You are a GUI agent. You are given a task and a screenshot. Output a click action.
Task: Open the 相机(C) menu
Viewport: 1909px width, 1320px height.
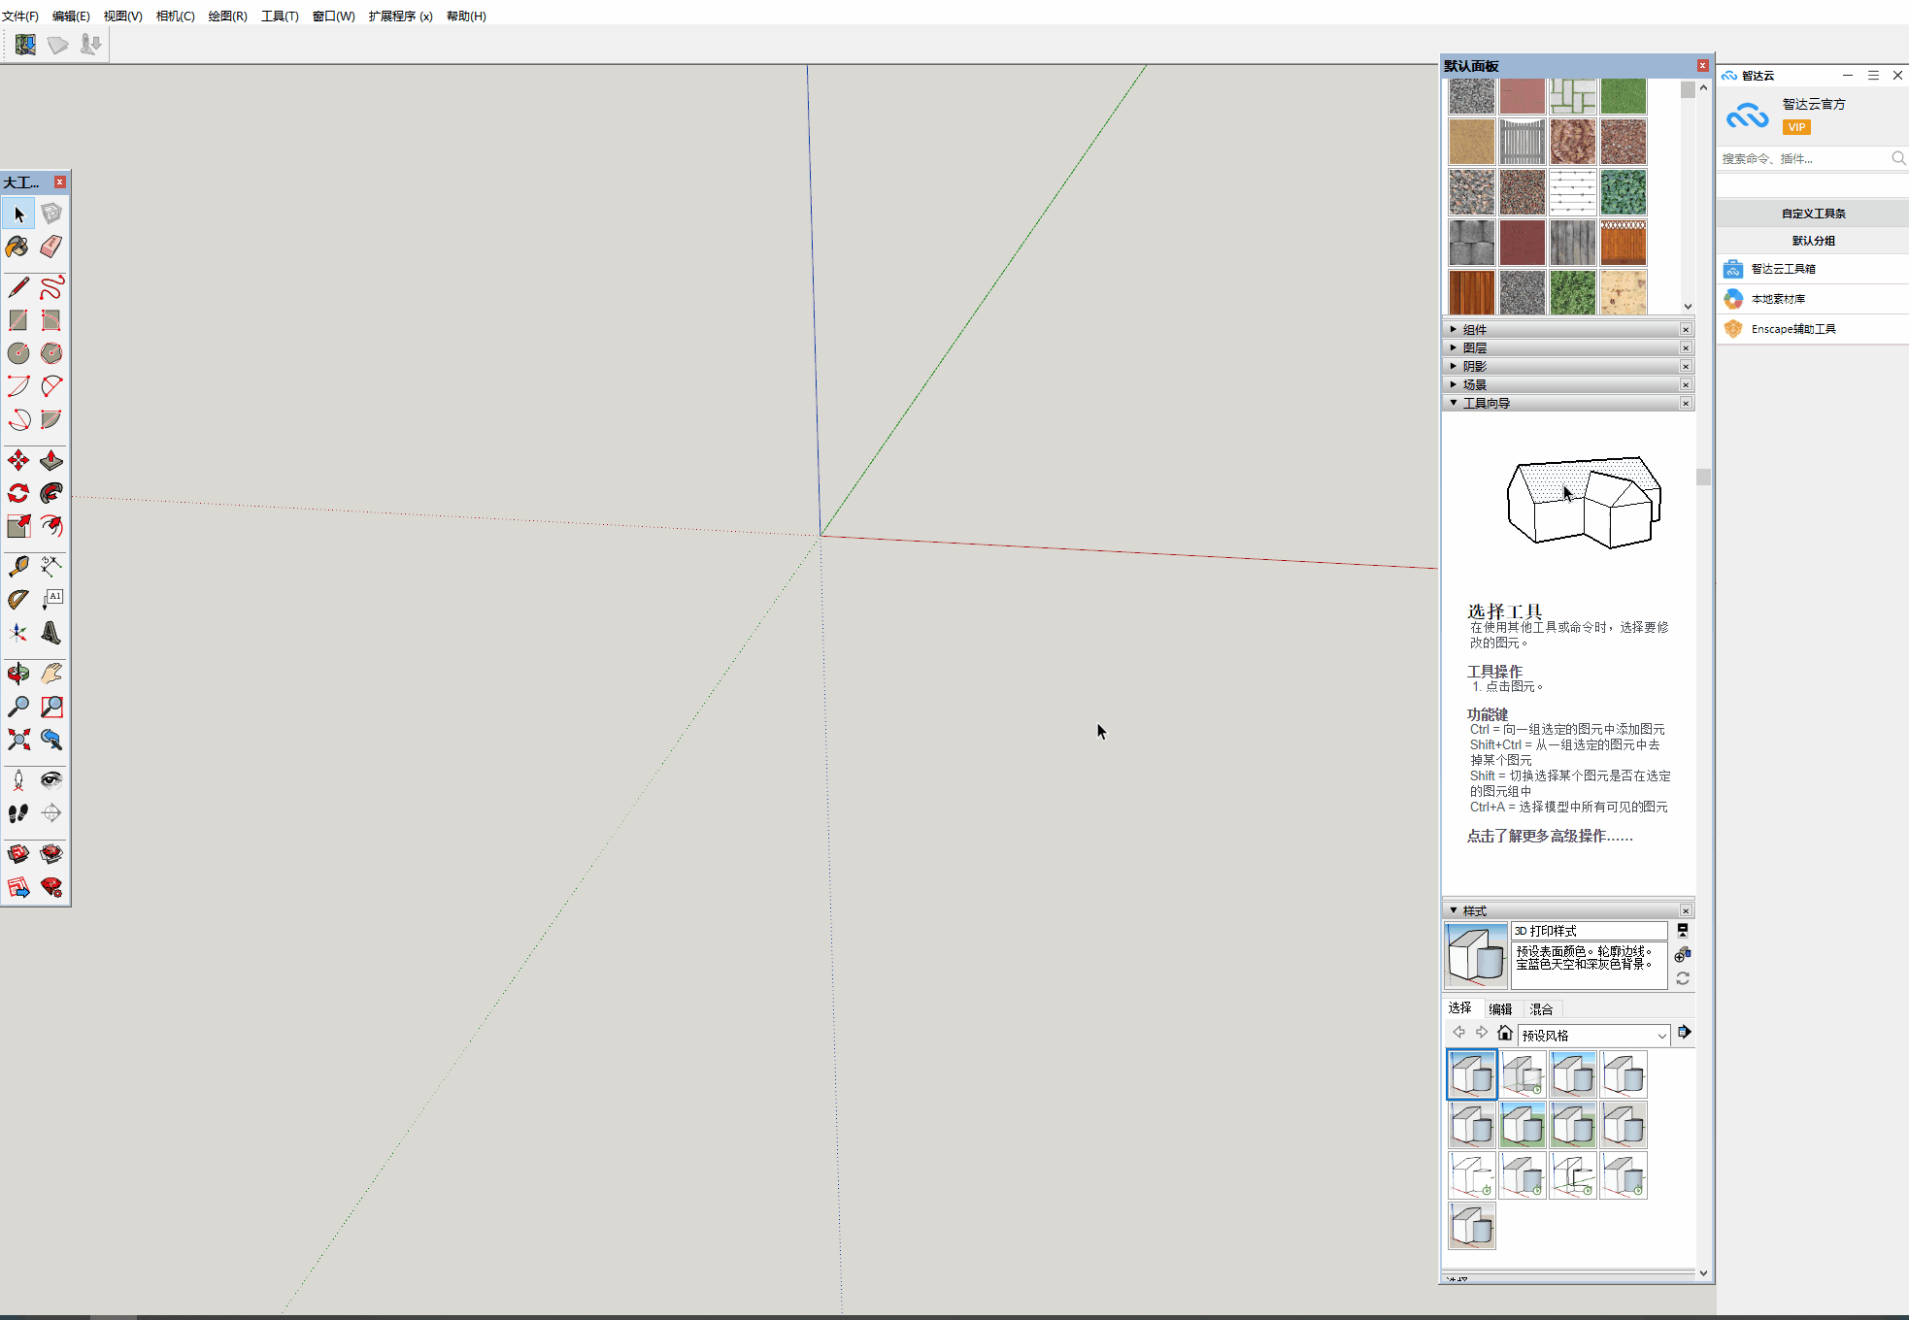click(x=175, y=16)
